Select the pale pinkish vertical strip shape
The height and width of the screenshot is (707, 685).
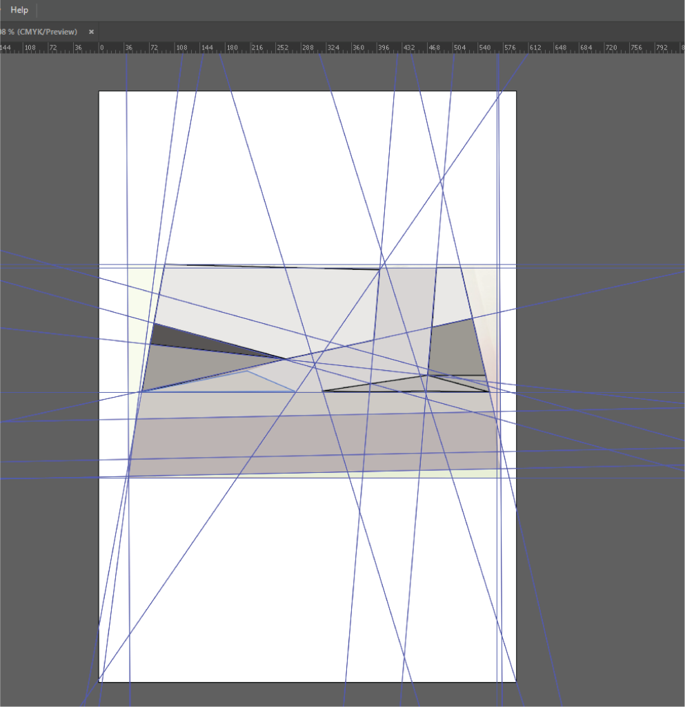487,304
